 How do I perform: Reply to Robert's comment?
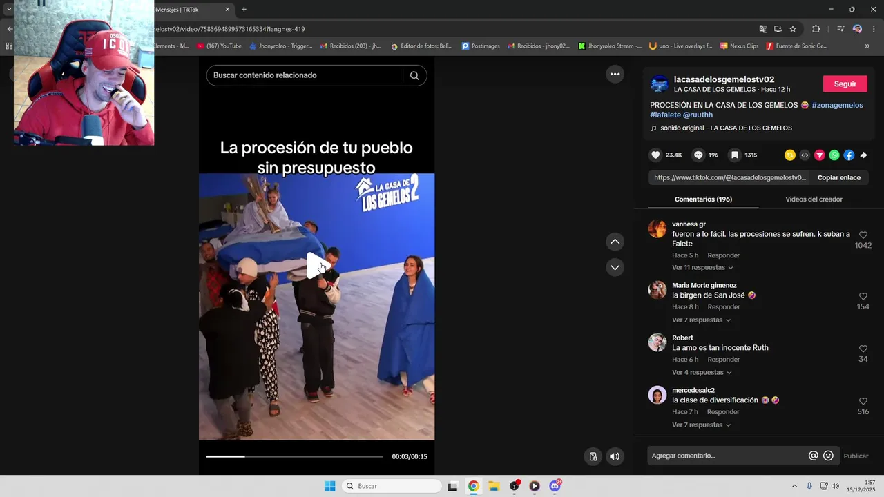click(x=723, y=360)
